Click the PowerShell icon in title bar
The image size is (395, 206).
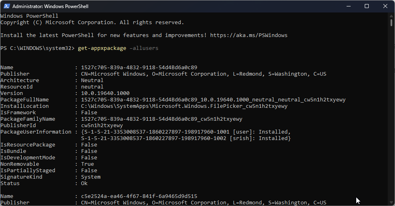tap(7, 6)
